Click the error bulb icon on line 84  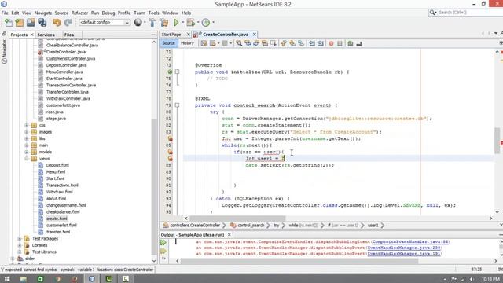pos(170,138)
